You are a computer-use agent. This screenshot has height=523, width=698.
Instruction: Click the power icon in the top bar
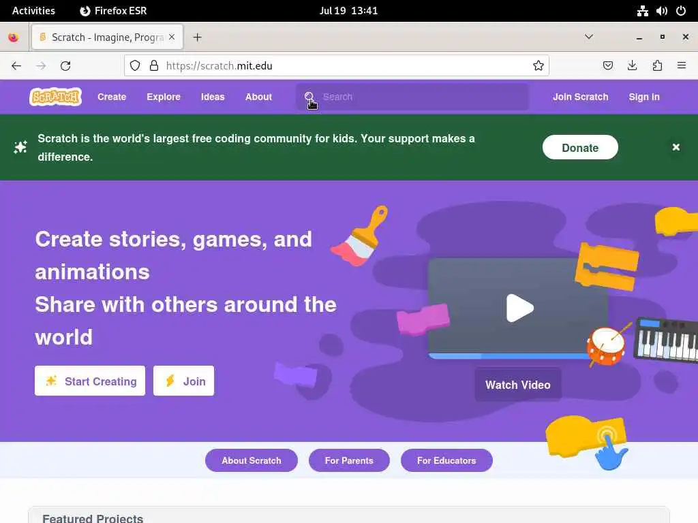[681, 11]
